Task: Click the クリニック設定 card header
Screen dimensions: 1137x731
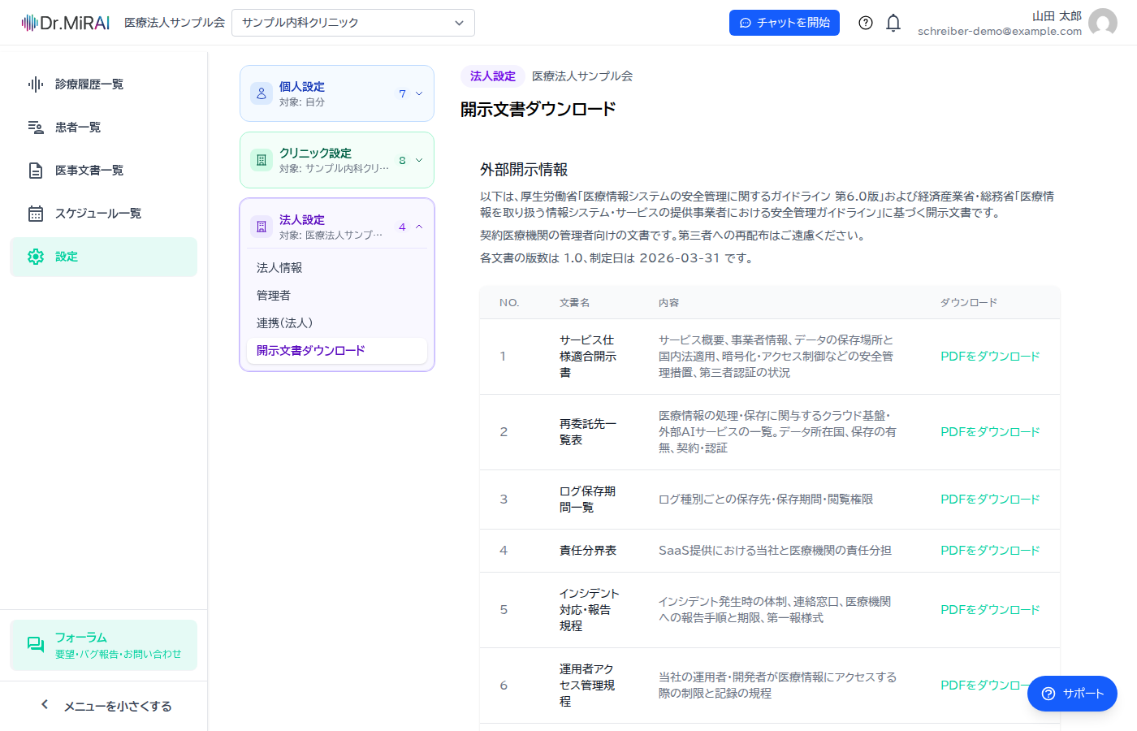Action: coord(337,160)
